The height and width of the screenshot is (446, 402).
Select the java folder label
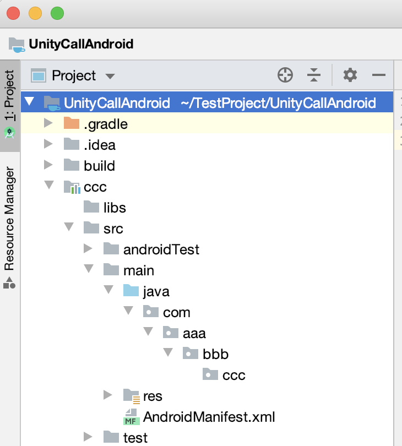coord(156,292)
